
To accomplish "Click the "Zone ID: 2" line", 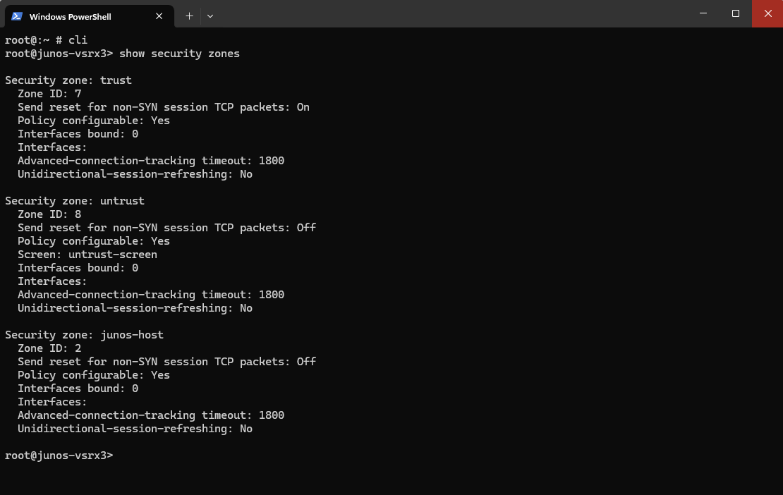I will pyautogui.click(x=49, y=348).
